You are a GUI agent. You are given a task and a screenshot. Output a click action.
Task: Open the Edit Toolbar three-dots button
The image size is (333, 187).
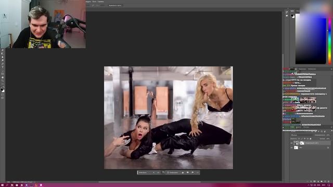click(x=3, y=84)
